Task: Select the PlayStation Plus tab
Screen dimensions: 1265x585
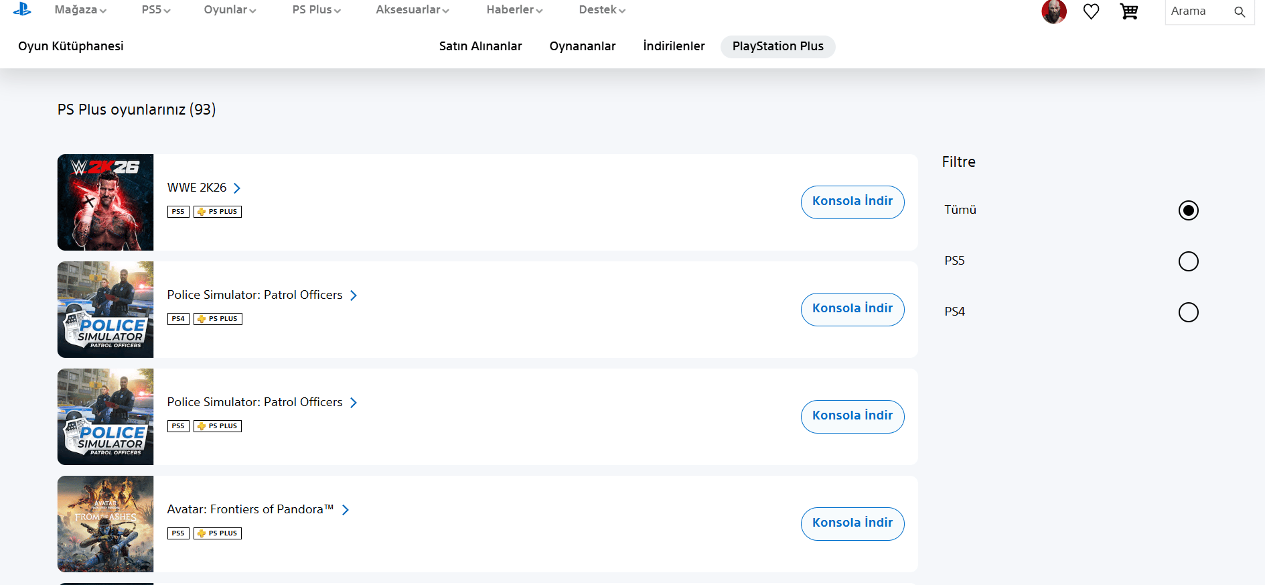Action: click(778, 46)
